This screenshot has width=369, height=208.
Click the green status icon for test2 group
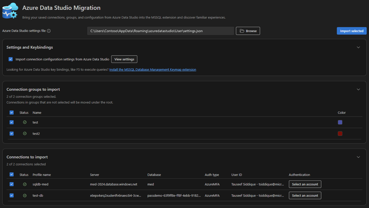(x=24, y=133)
